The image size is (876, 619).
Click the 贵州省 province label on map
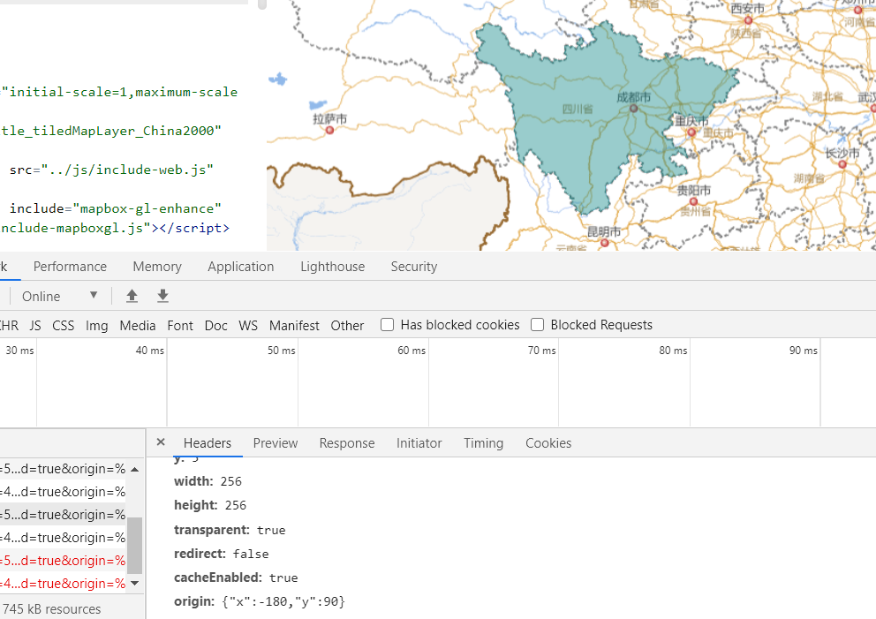[x=696, y=211]
